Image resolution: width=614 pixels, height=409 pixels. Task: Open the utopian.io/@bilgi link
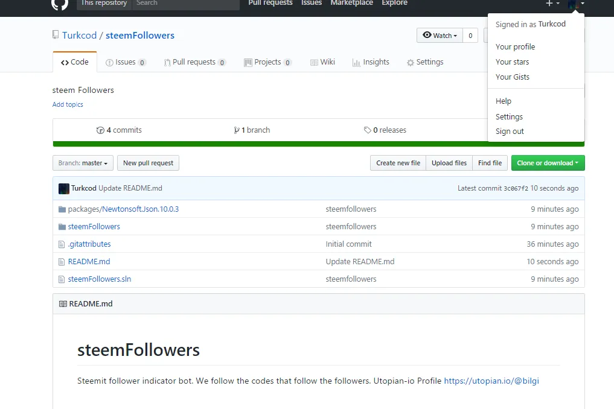point(491,381)
